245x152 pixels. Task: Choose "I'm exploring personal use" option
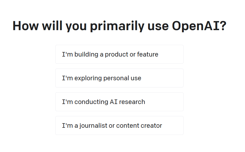pyautogui.click(x=119, y=78)
